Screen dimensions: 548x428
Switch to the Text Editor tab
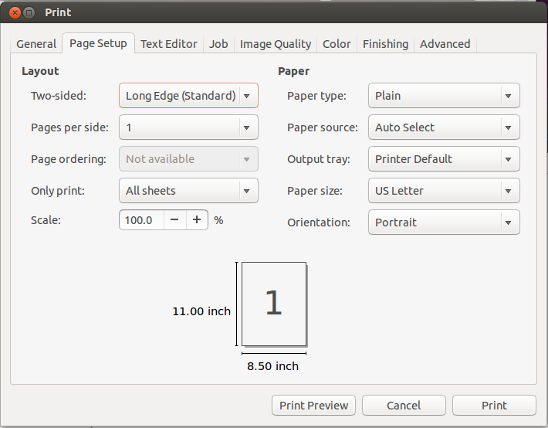169,44
